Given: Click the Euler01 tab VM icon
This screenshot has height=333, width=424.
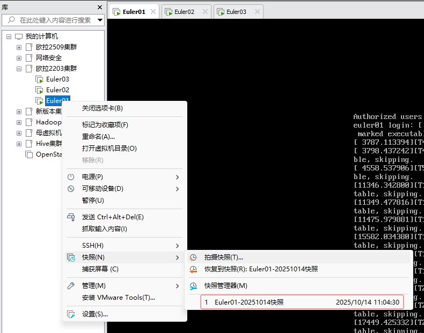Looking at the screenshot, I should point(116,12).
